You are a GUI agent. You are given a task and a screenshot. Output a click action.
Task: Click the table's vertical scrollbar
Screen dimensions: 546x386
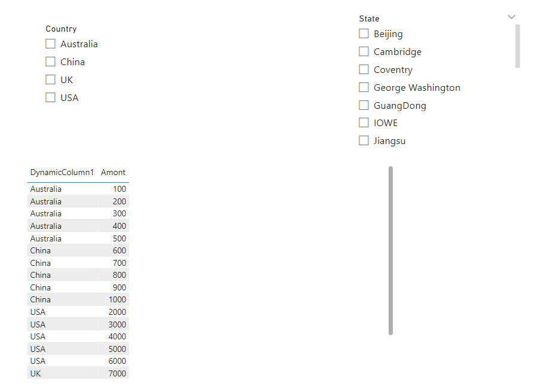pyautogui.click(x=391, y=250)
